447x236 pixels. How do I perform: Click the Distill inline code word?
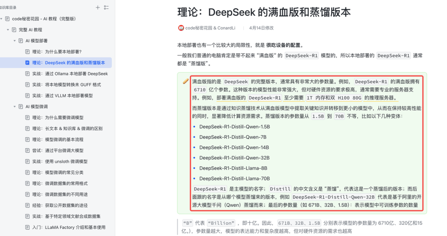pos(280,189)
